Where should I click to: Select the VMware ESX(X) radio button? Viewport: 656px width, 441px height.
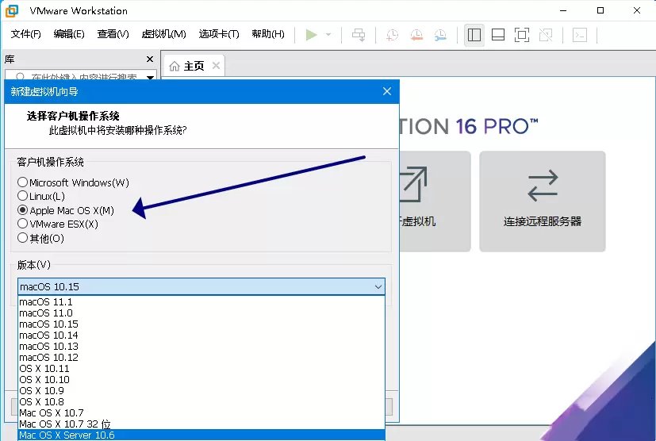[x=22, y=224]
